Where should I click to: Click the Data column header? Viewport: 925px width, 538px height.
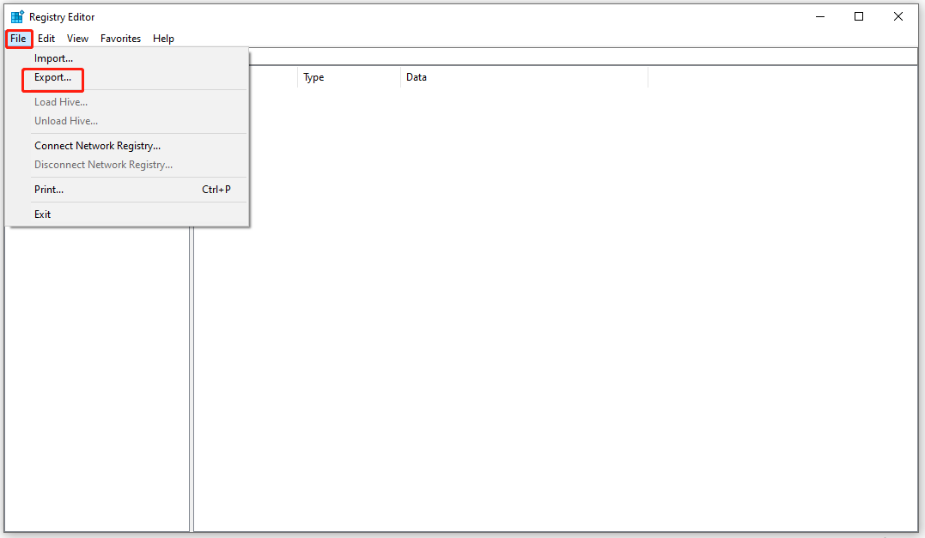525,77
